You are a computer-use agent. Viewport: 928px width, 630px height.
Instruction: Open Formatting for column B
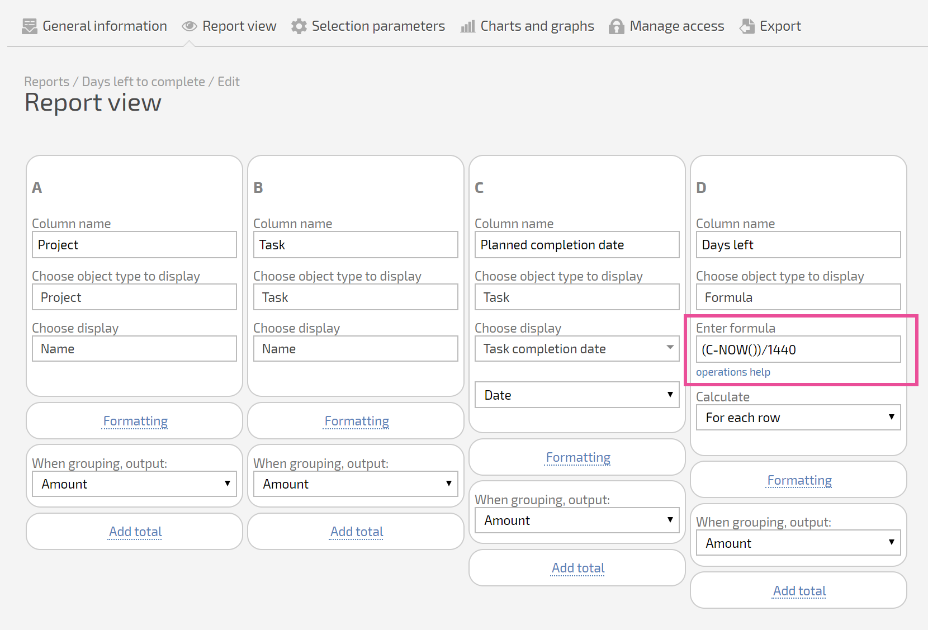tap(357, 421)
